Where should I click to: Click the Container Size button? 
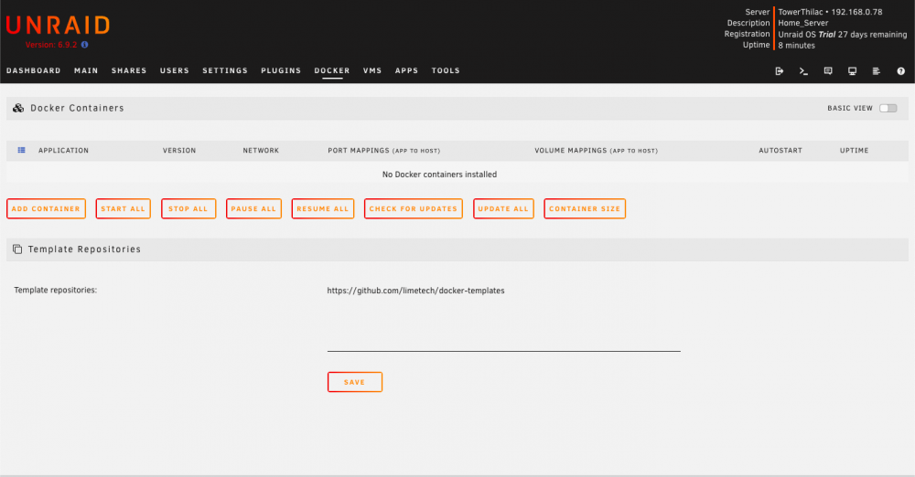(585, 208)
